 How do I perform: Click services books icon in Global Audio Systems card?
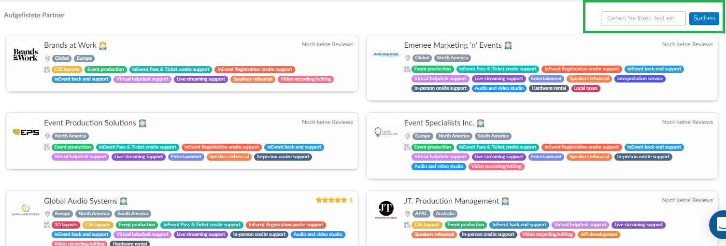[47, 225]
